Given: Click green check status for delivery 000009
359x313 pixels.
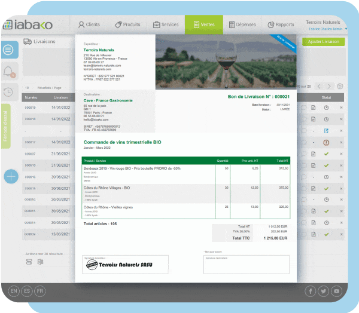Looking at the screenshot, I should click(x=327, y=234).
